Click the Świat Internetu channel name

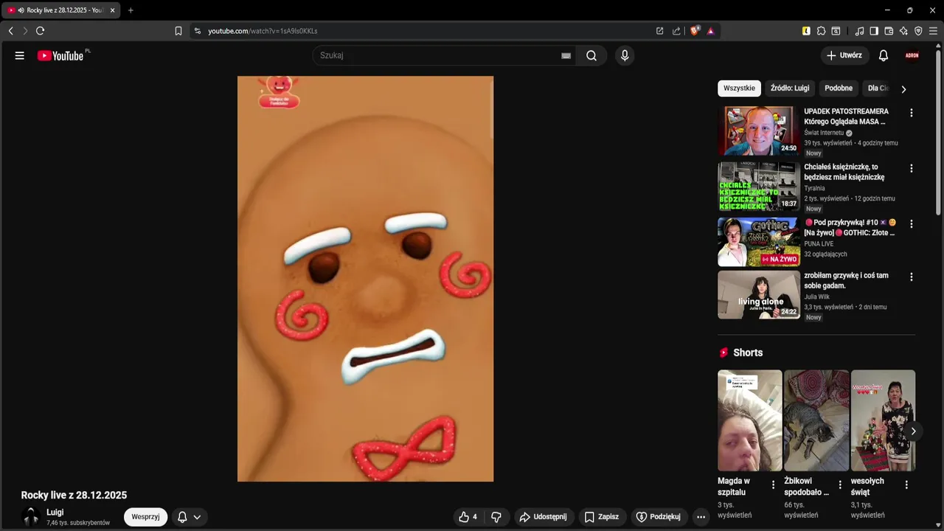[824, 133]
